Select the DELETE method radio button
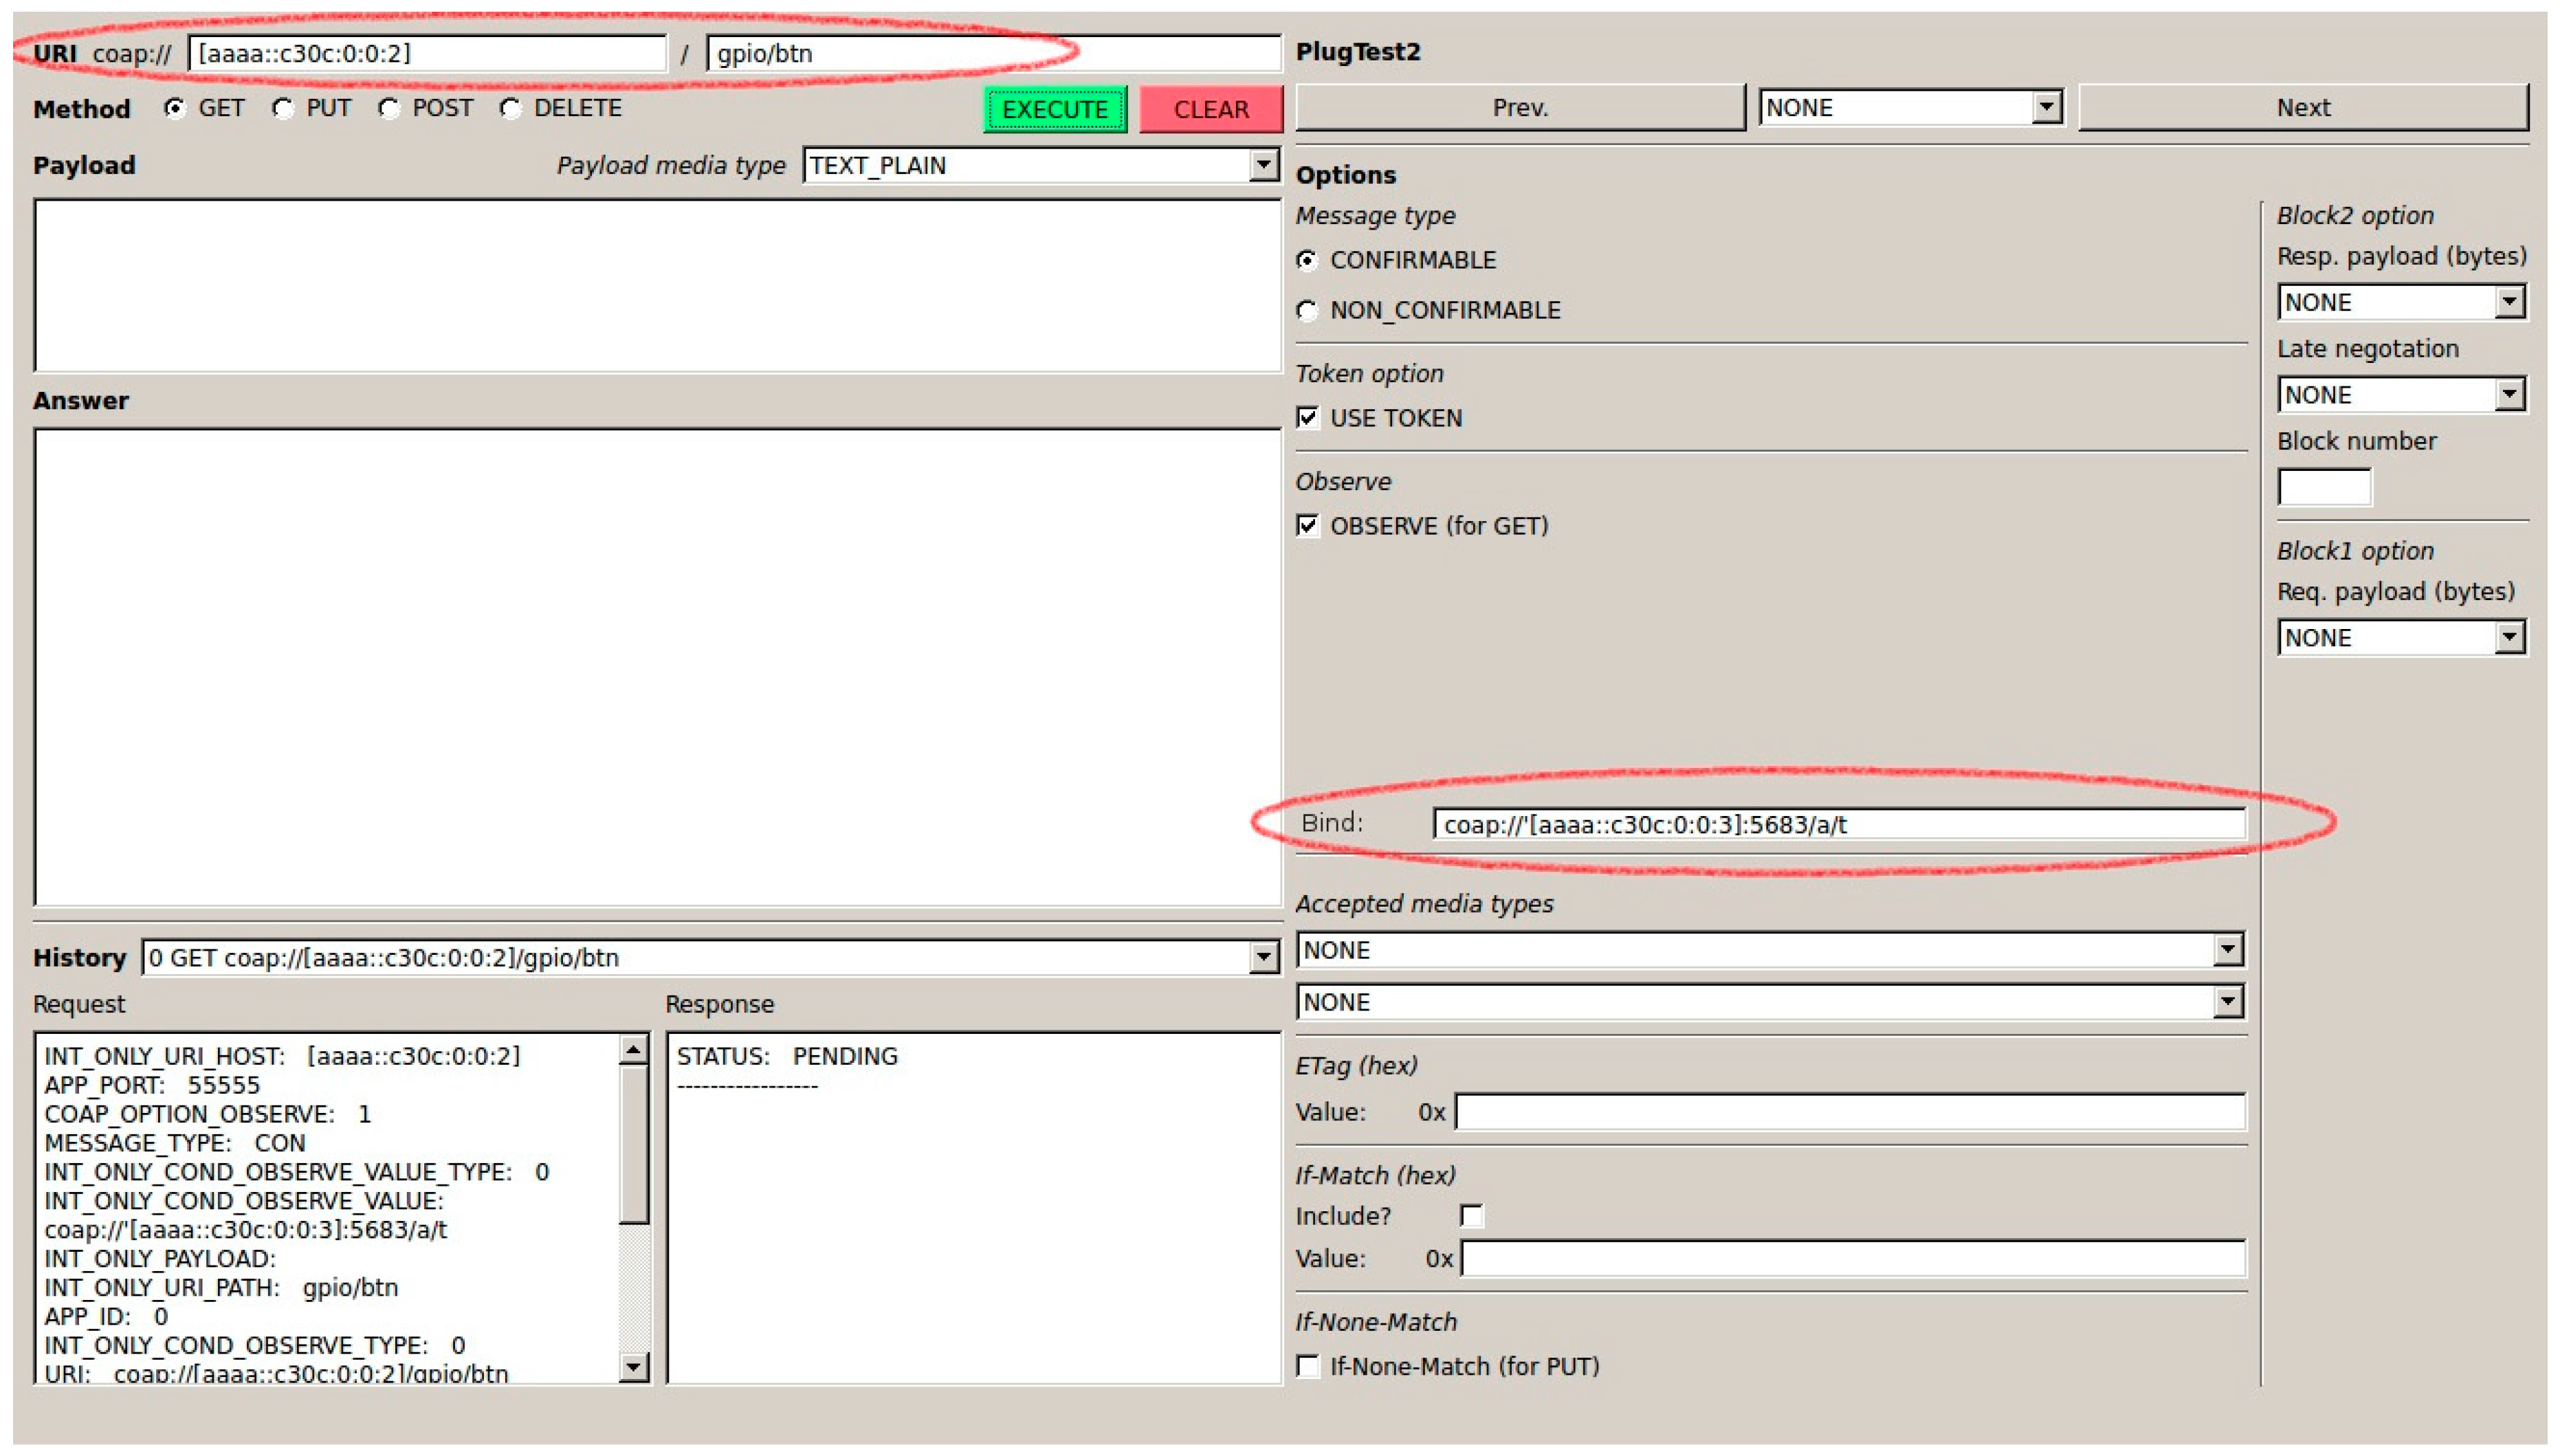This screenshot has height=1456, width=2560. coord(511,108)
